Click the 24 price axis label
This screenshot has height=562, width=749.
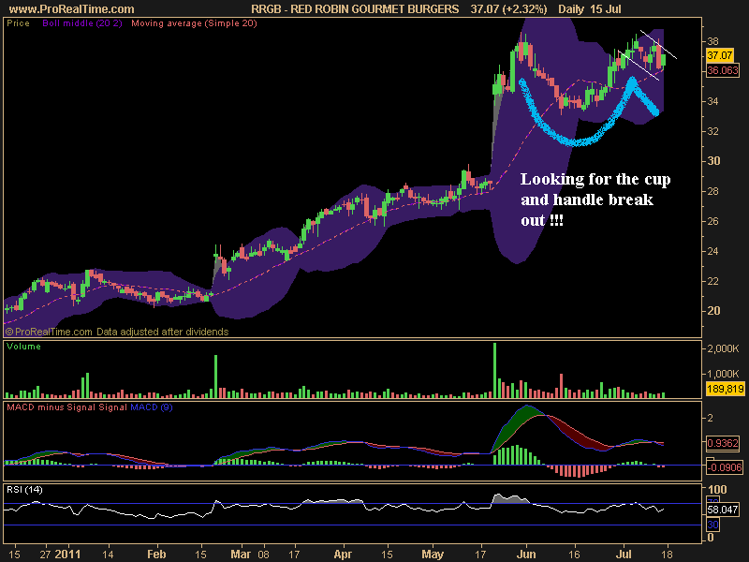tap(712, 251)
